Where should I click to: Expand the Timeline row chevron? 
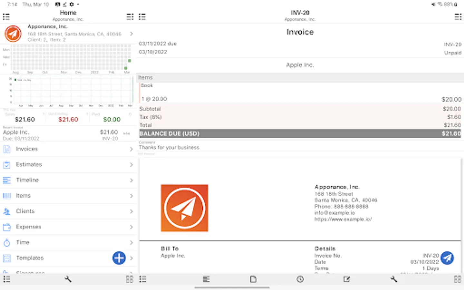click(131, 180)
